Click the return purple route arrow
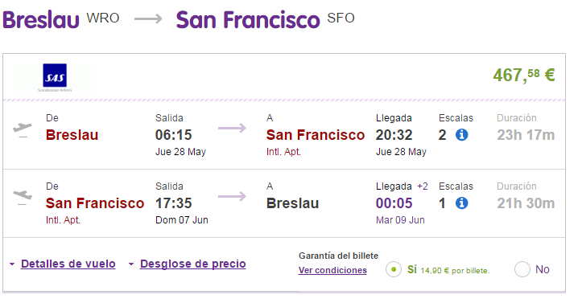 pyautogui.click(x=232, y=196)
